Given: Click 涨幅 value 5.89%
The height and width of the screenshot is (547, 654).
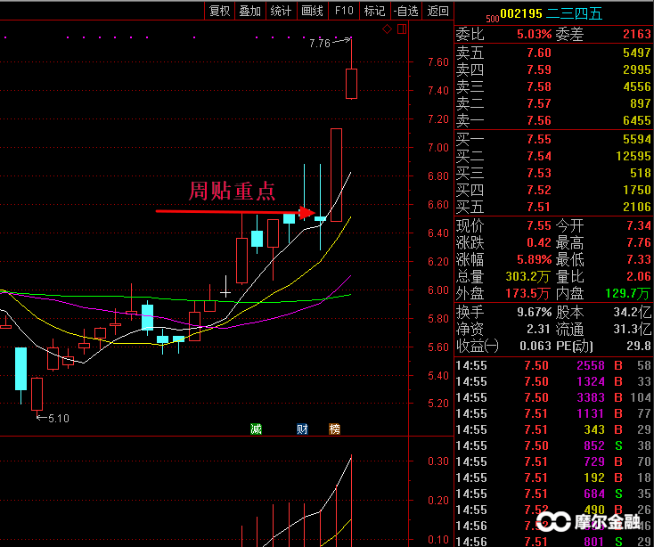Looking at the screenshot, I should click(x=535, y=259).
